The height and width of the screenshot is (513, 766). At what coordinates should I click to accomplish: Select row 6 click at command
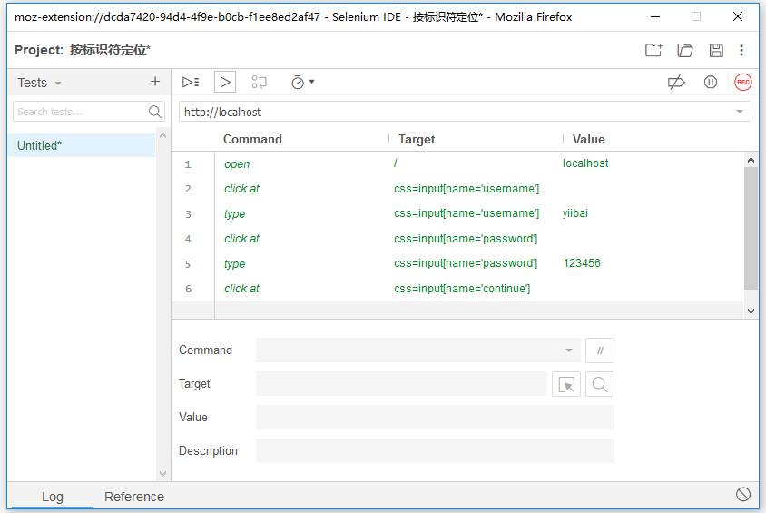457,289
